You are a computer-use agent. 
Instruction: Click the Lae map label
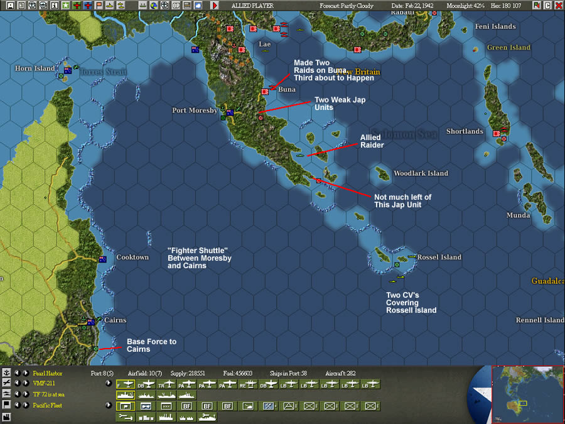click(x=264, y=44)
